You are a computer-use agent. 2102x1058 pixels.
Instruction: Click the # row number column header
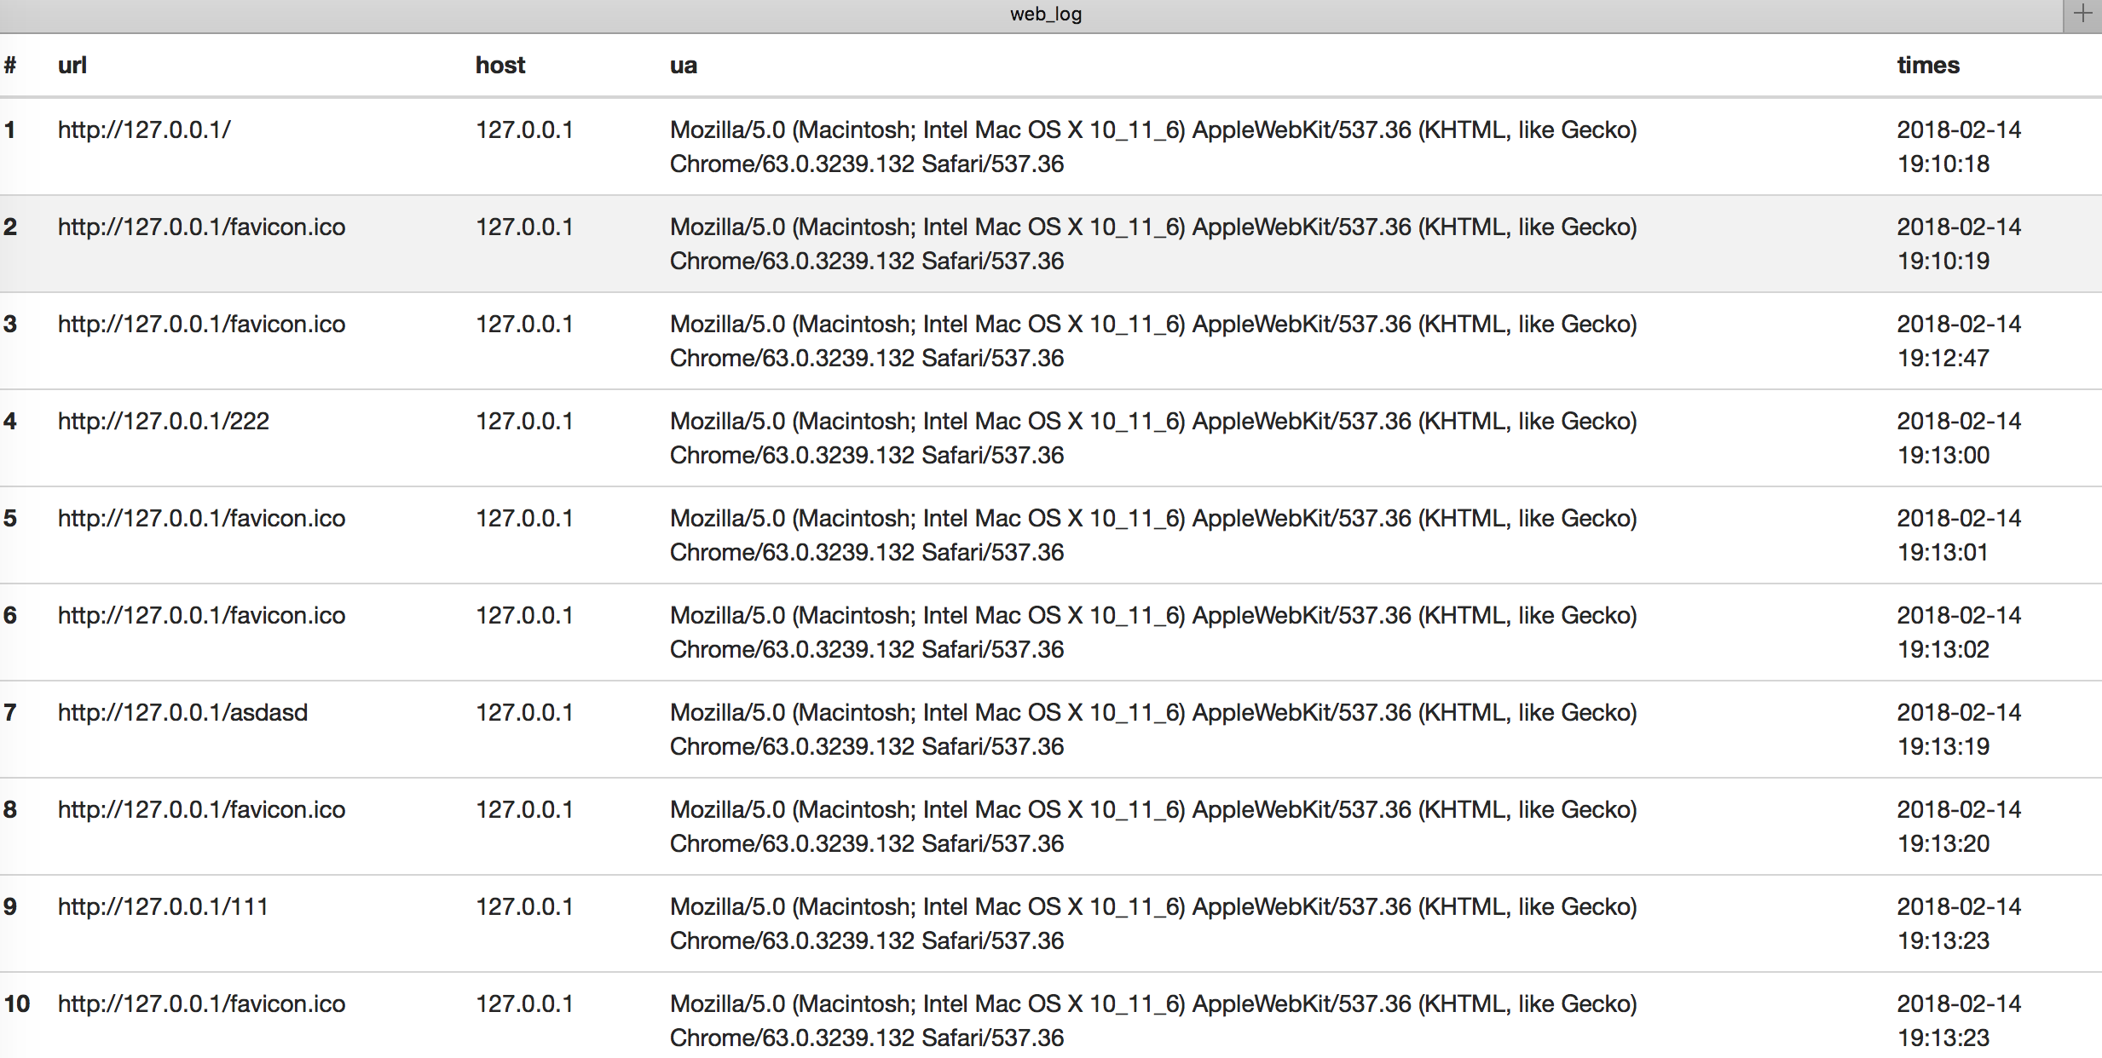pyautogui.click(x=10, y=66)
